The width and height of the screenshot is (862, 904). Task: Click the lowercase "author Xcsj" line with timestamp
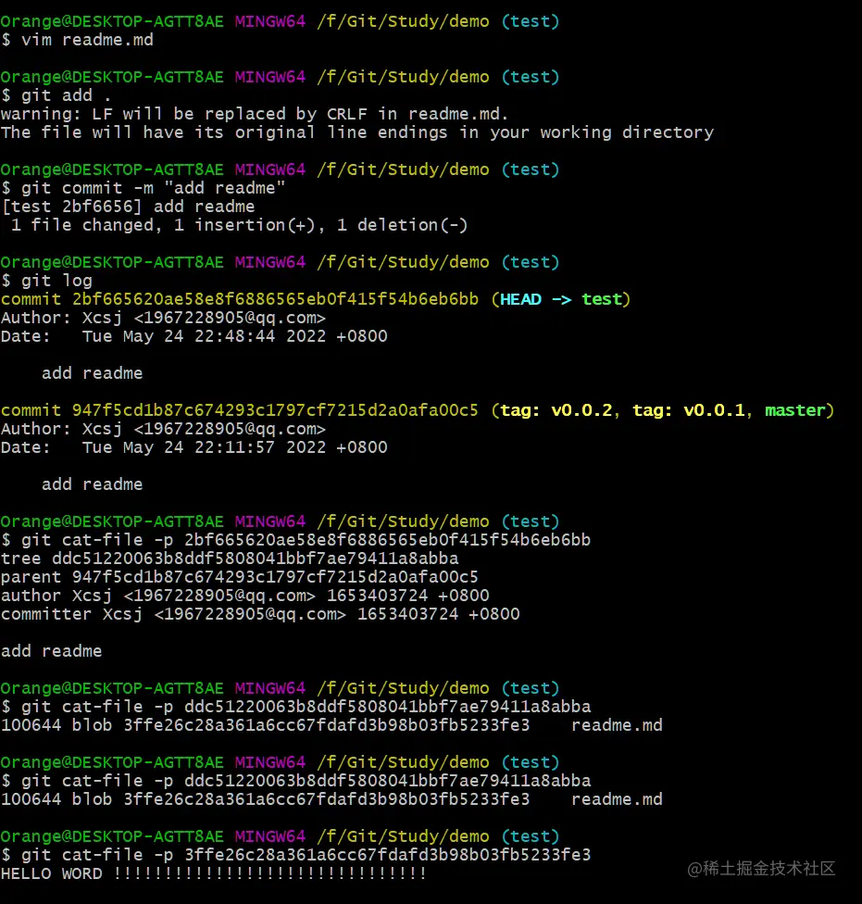[244, 596]
